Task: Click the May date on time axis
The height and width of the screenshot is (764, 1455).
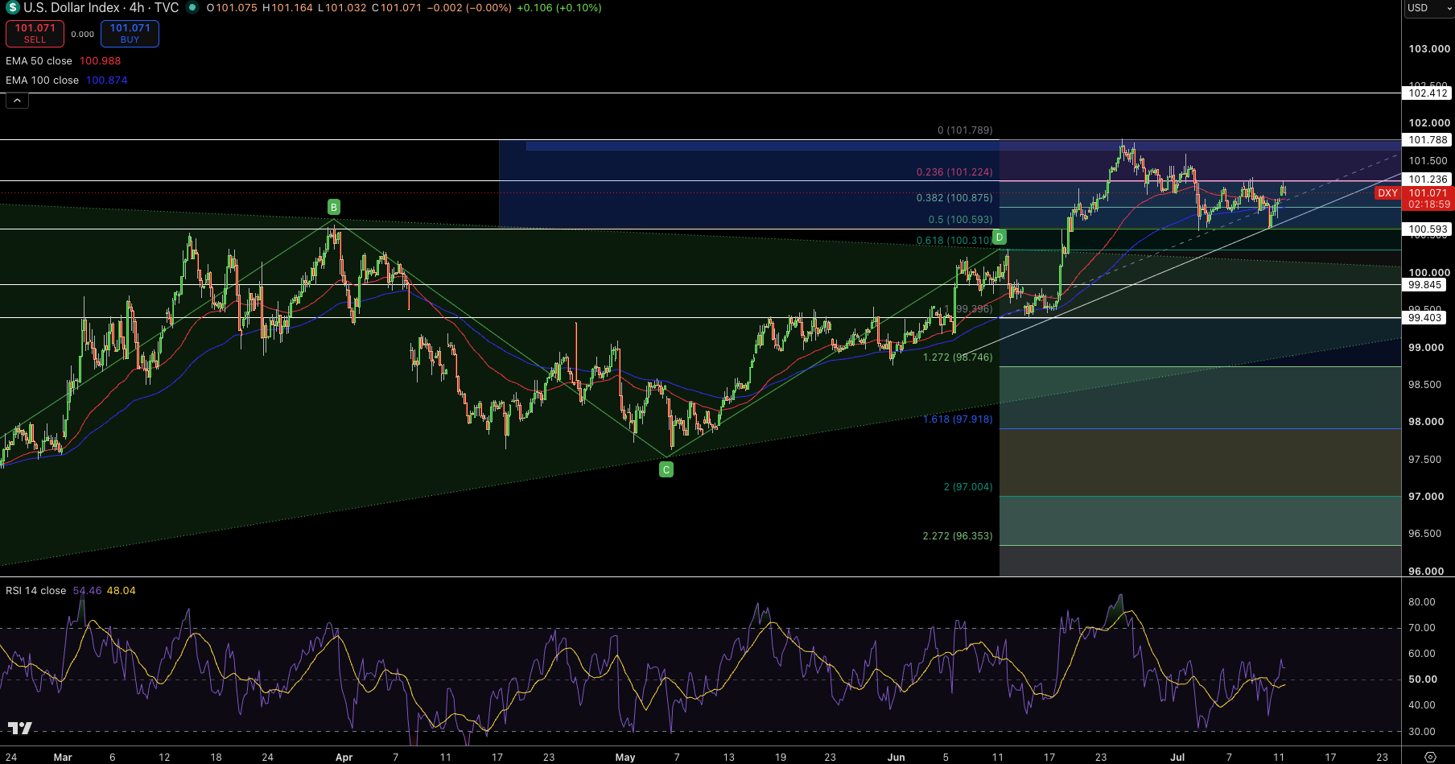Action: [x=625, y=758]
